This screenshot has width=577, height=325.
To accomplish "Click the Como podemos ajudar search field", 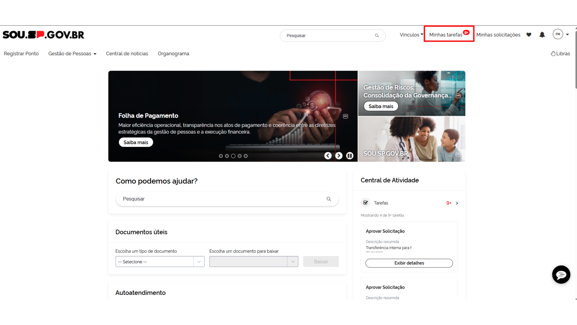I will [x=222, y=199].
